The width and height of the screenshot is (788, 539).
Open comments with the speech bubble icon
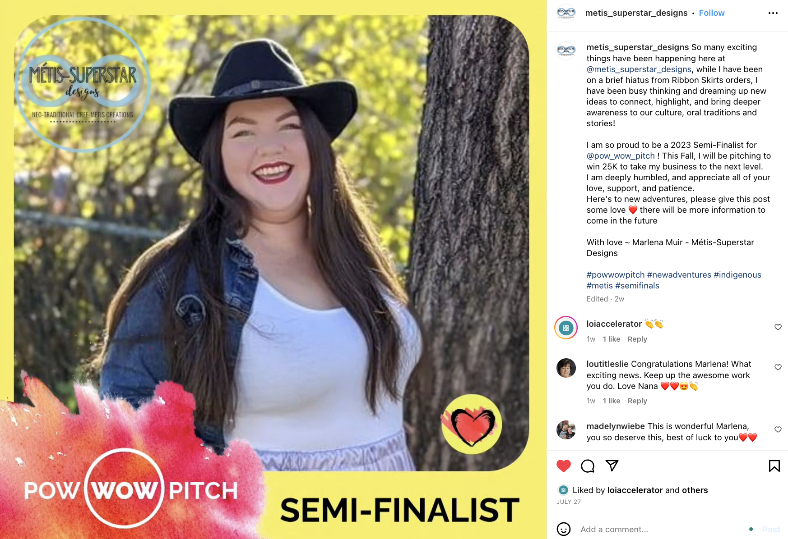point(588,466)
